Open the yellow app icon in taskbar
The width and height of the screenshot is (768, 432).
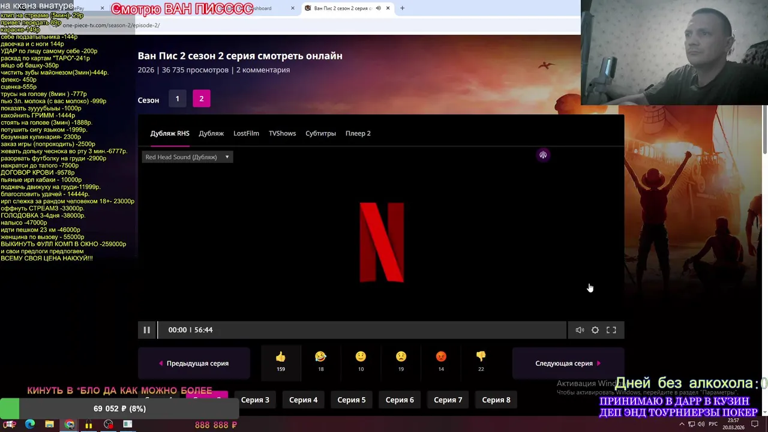89,424
